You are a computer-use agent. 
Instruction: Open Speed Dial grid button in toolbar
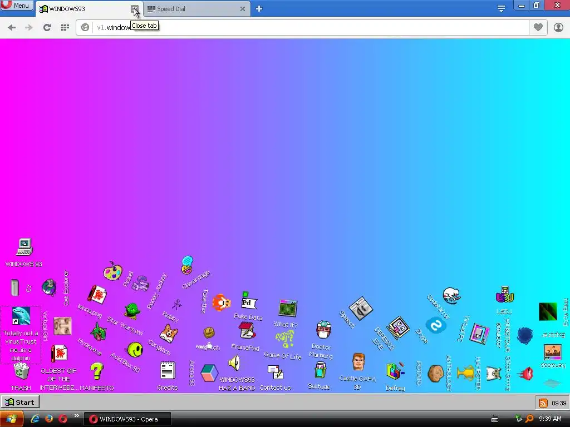click(x=65, y=27)
